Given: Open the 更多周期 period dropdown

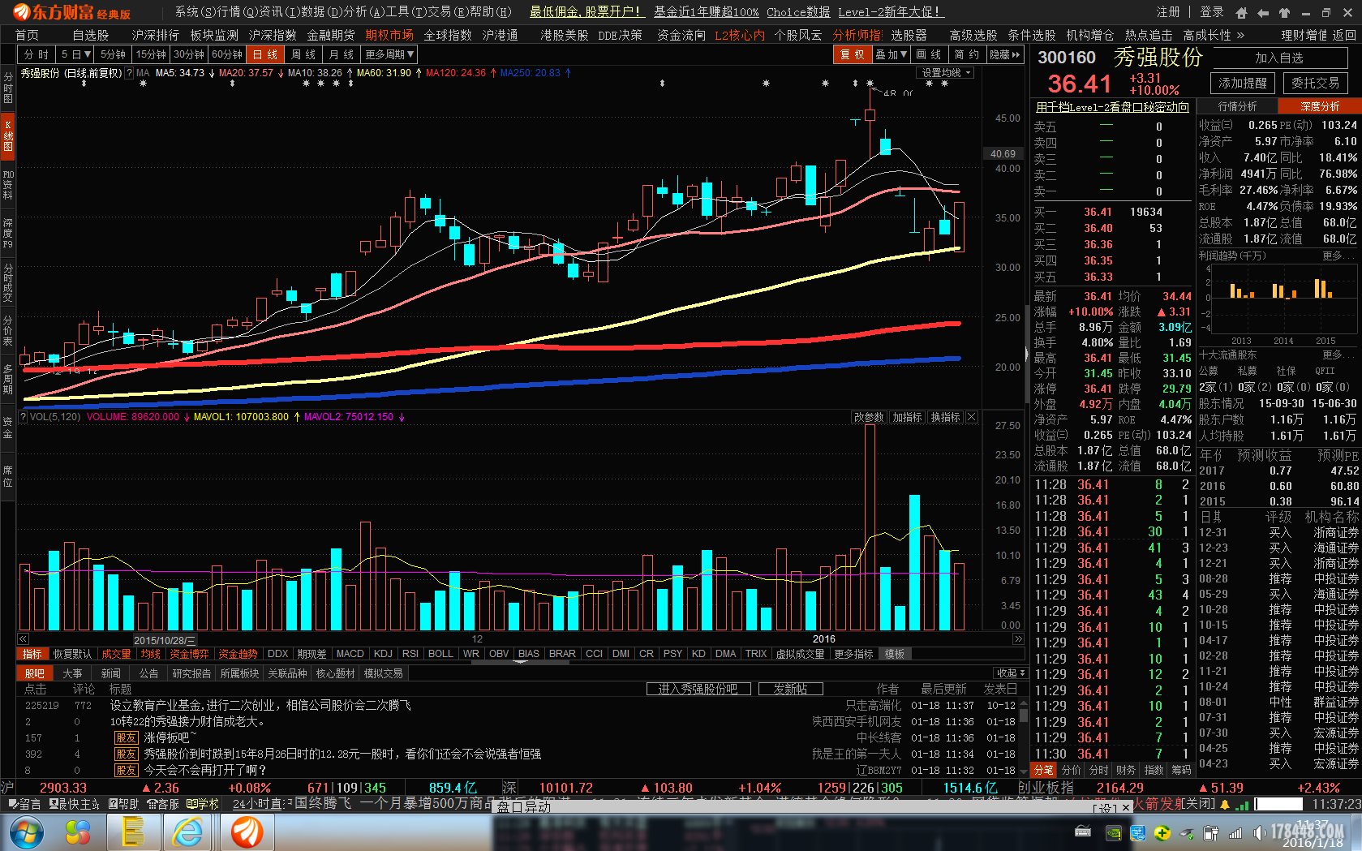Looking at the screenshot, I should pyautogui.click(x=389, y=54).
